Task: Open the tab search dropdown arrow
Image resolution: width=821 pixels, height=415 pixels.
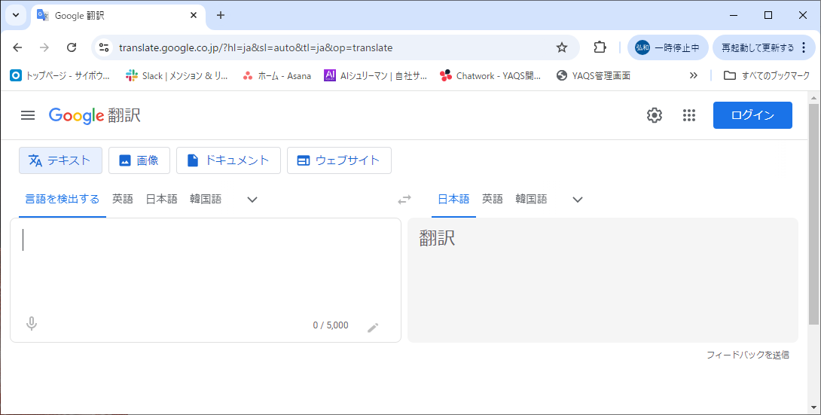Action: (x=16, y=15)
